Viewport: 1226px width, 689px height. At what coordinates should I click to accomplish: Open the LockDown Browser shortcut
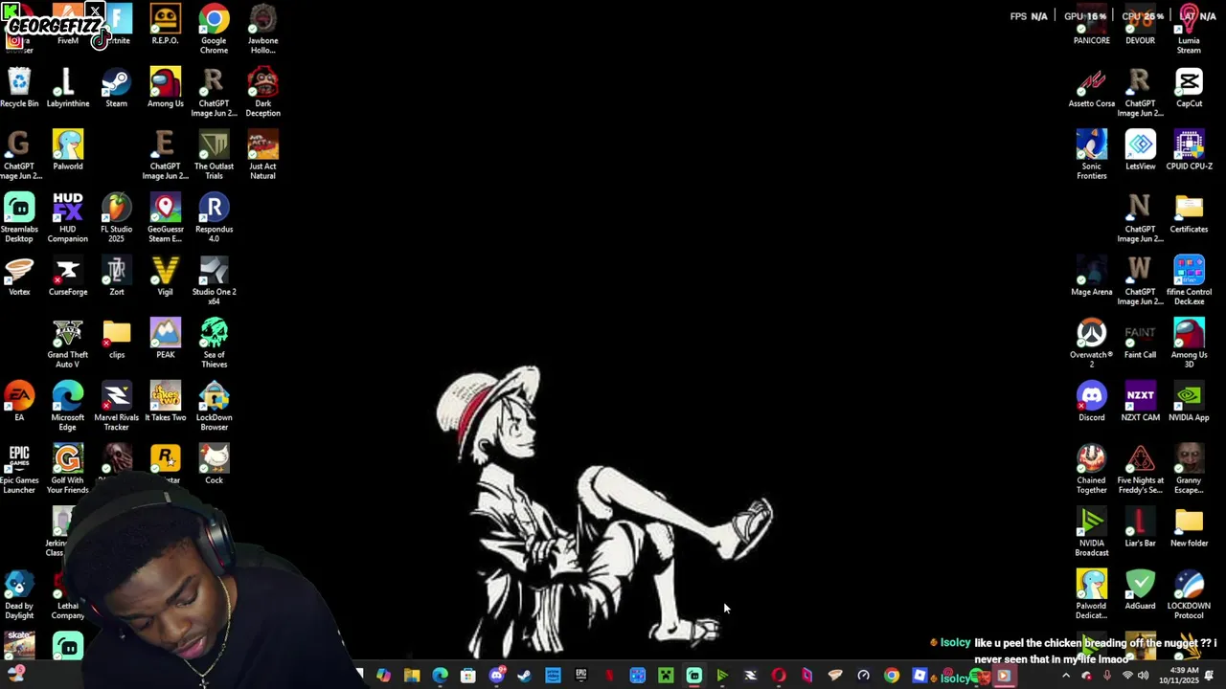point(214,406)
